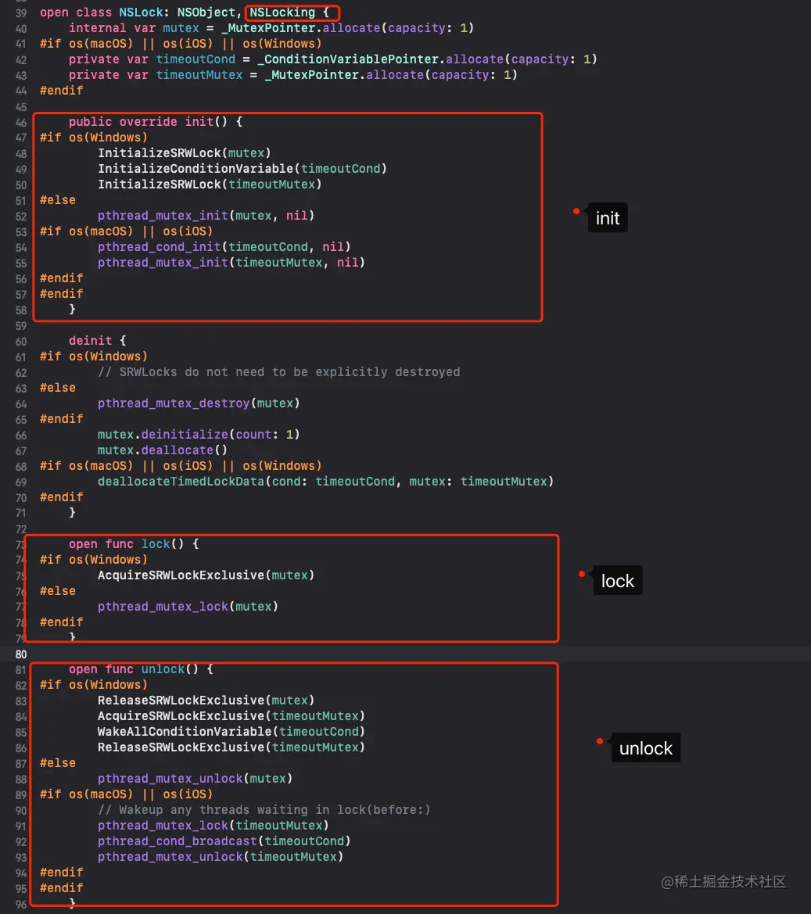Screen dimensions: 811x914
Task: Click pthread_mutex_init(mutex, nil) on line 52
Action: [206, 216]
